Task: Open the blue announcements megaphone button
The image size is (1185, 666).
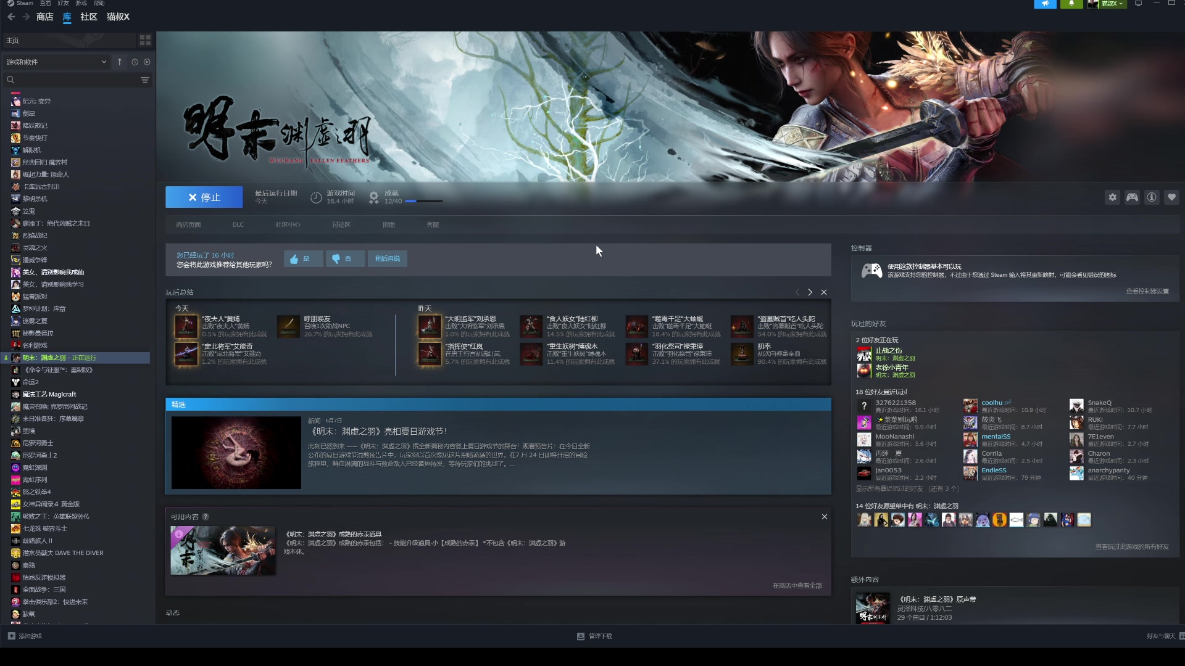Action: point(1045,4)
